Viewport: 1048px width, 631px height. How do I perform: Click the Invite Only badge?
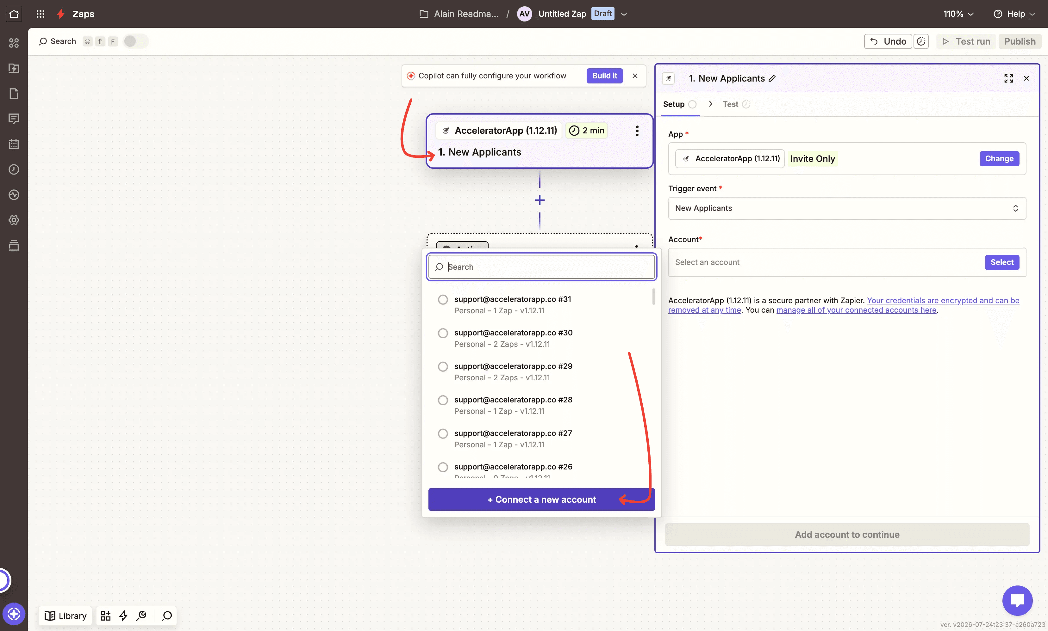(812, 158)
